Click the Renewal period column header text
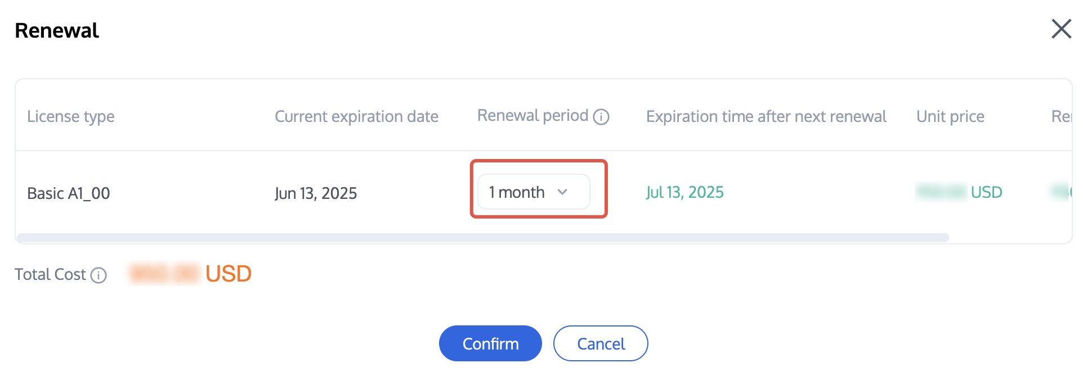The height and width of the screenshot is (381, 1083). click(x=532, y=116)
